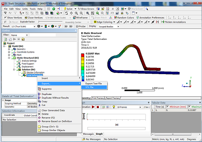The height and width of the screenshot is (142, 202).
Task: Click the Zoom to Fit icon
Action: (x=88, y=13)
